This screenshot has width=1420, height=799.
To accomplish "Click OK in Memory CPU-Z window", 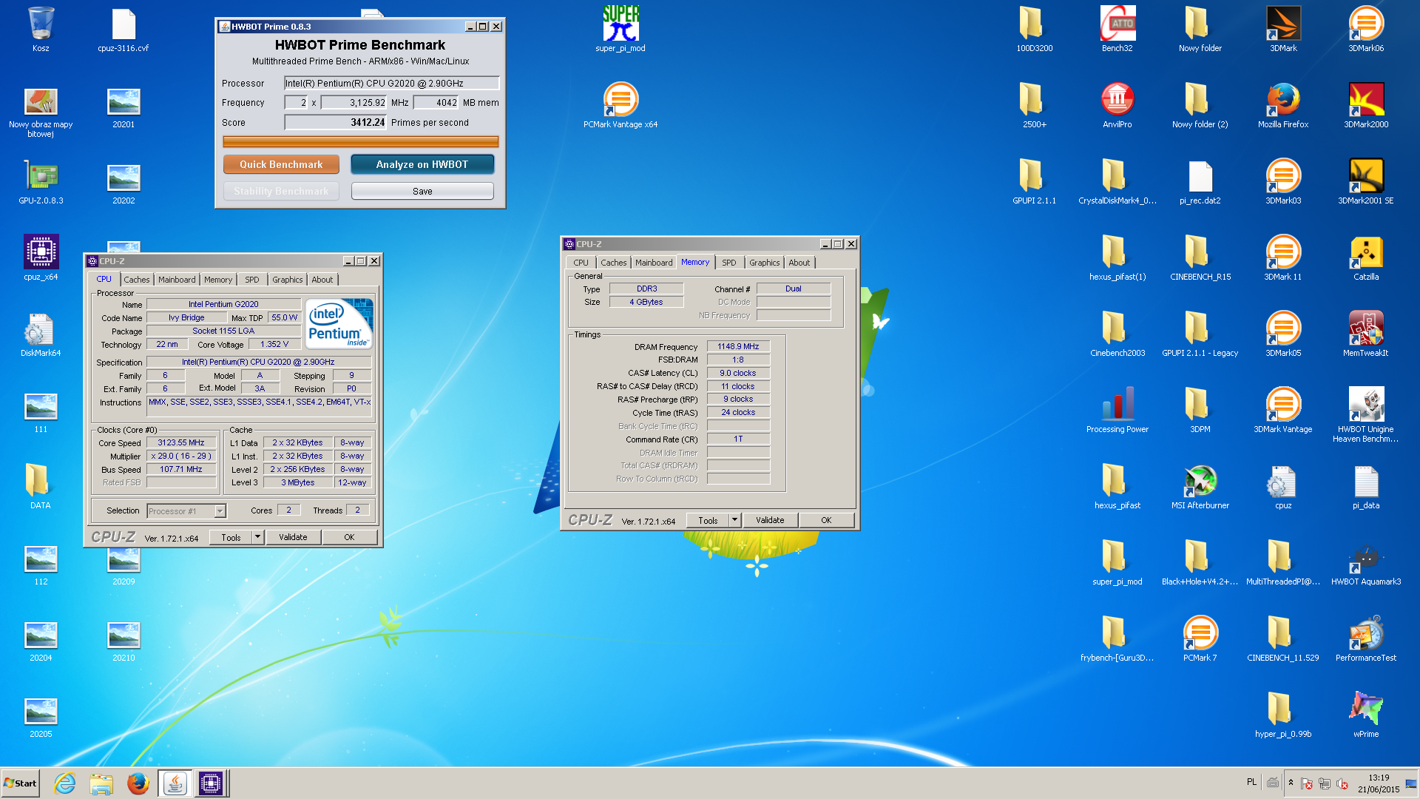I will tap(826, 520).
